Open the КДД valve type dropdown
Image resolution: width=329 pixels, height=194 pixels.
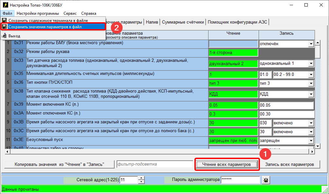(x=311, y=94)
